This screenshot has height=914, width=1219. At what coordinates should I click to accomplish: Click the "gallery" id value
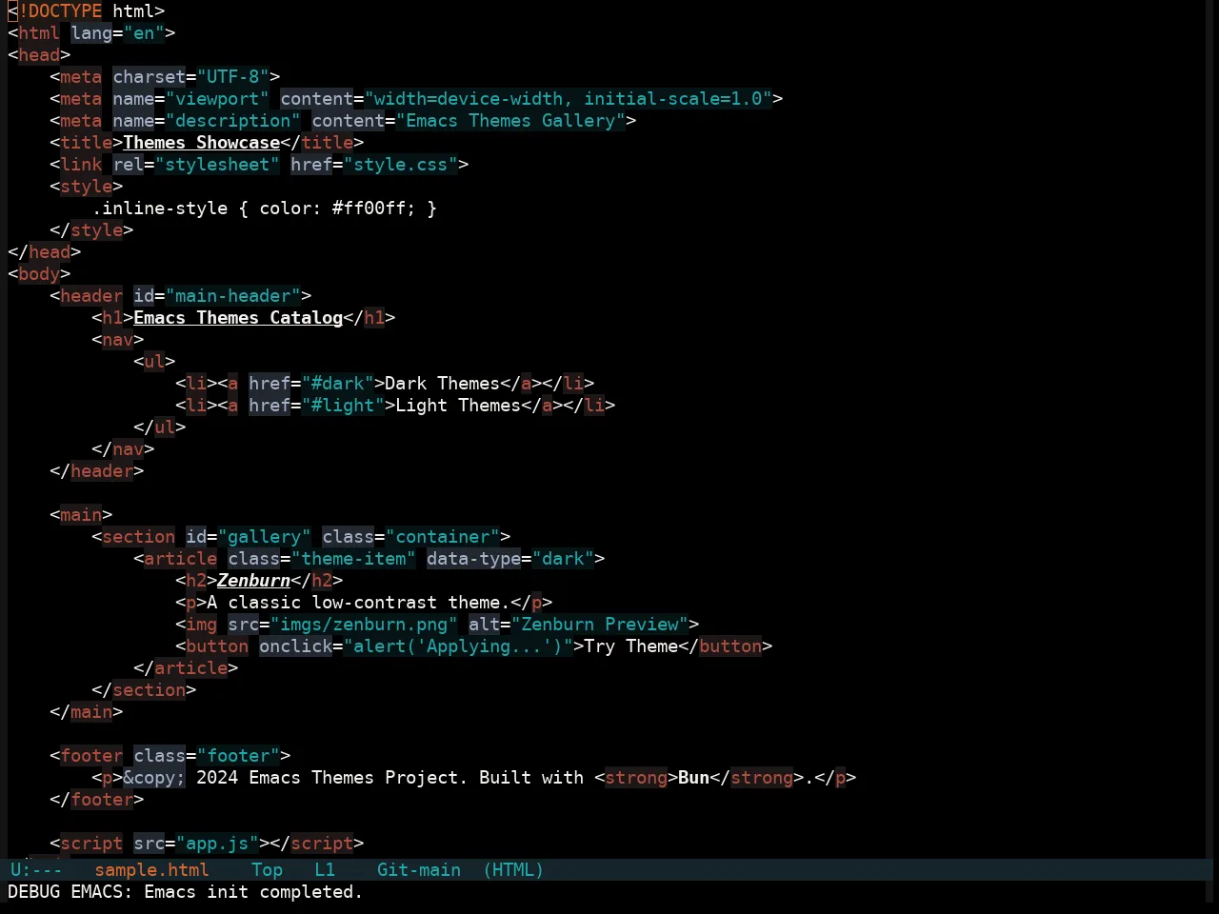tap(265, 537)
